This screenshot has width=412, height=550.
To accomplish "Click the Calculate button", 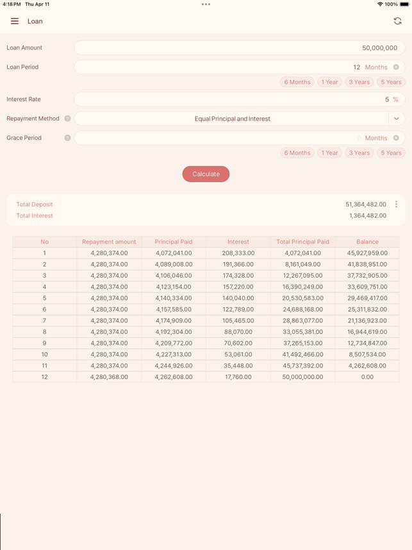I will (206, 174).
